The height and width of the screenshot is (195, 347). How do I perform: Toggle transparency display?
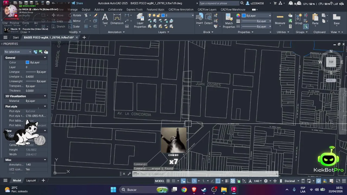(233, 181)
